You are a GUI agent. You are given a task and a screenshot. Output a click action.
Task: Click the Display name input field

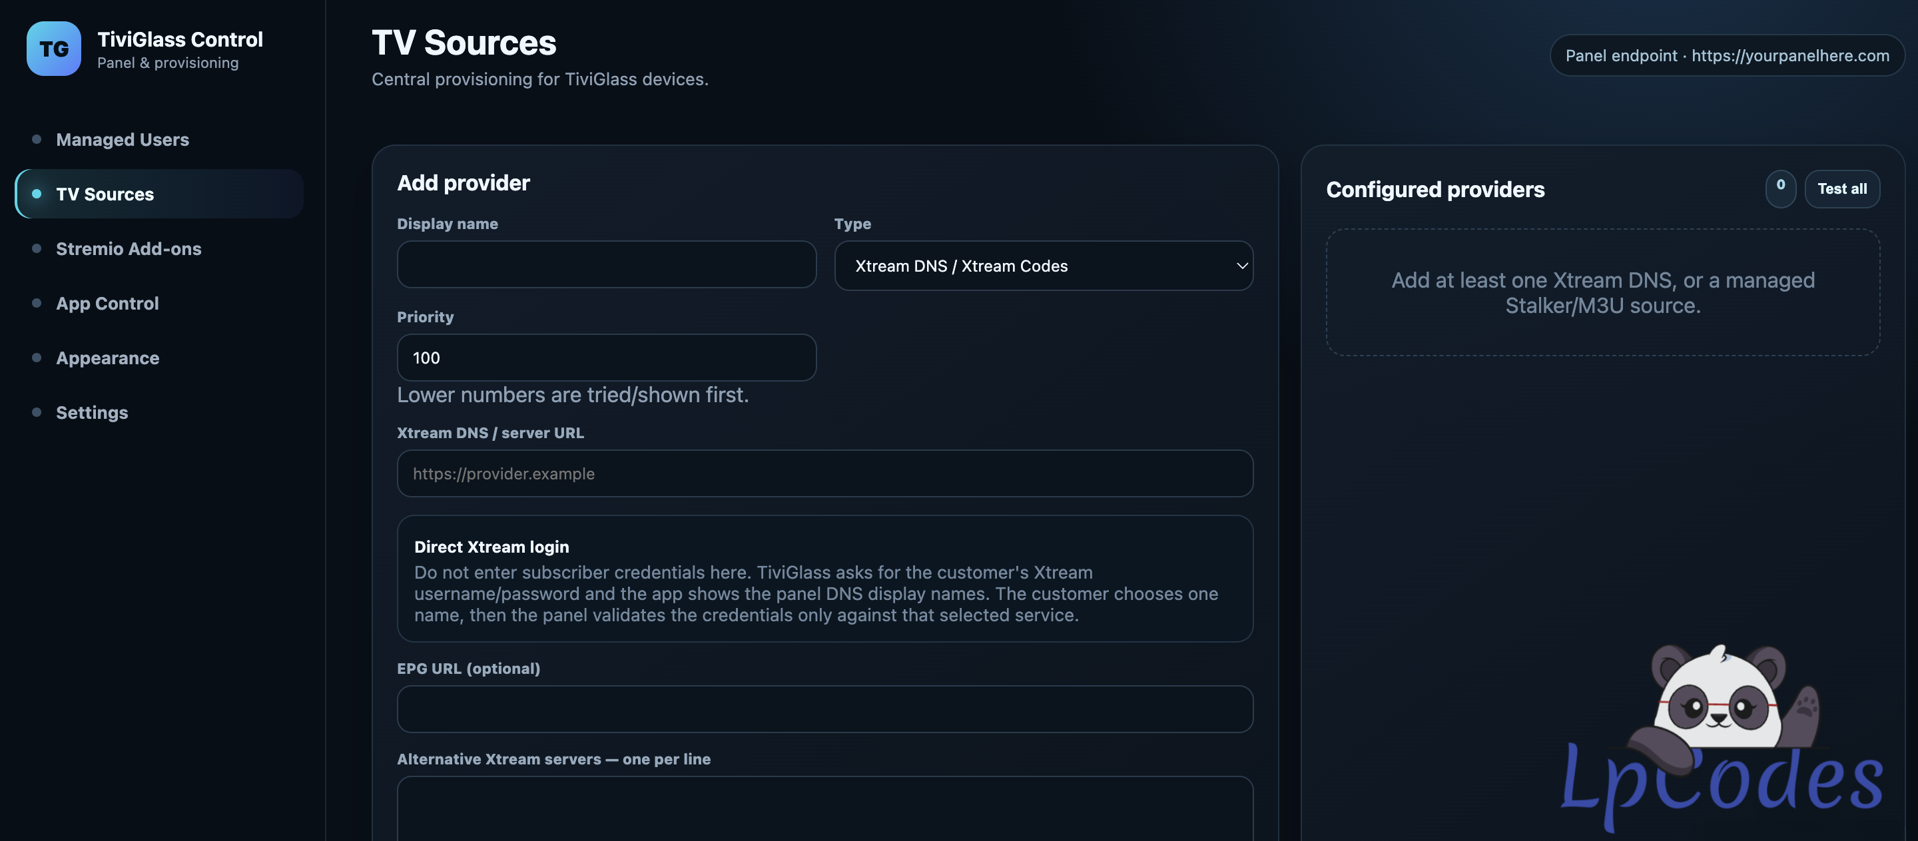607,264
